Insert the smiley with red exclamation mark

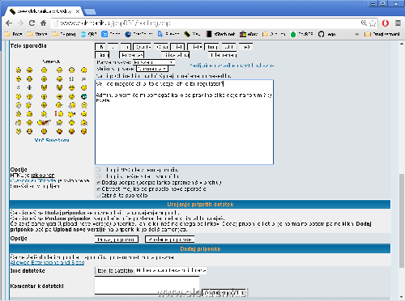click(x=59, y=114)
